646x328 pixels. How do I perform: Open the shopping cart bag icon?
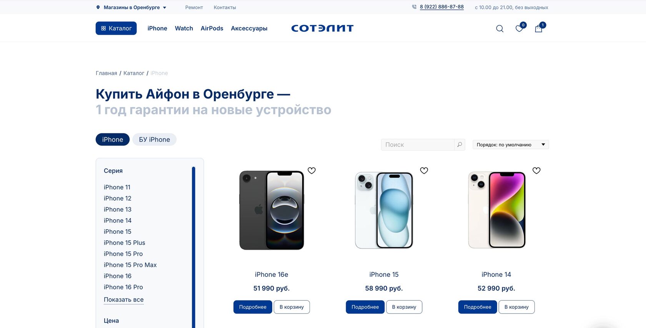tap(538, 29)
